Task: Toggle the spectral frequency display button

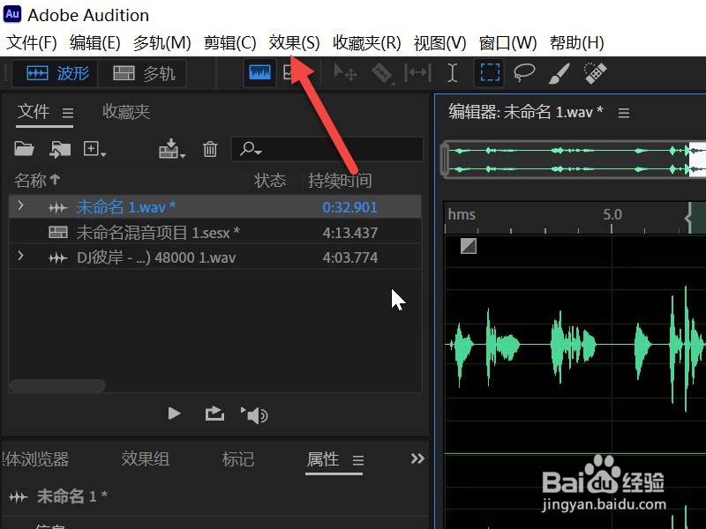Action: point(289,72)
